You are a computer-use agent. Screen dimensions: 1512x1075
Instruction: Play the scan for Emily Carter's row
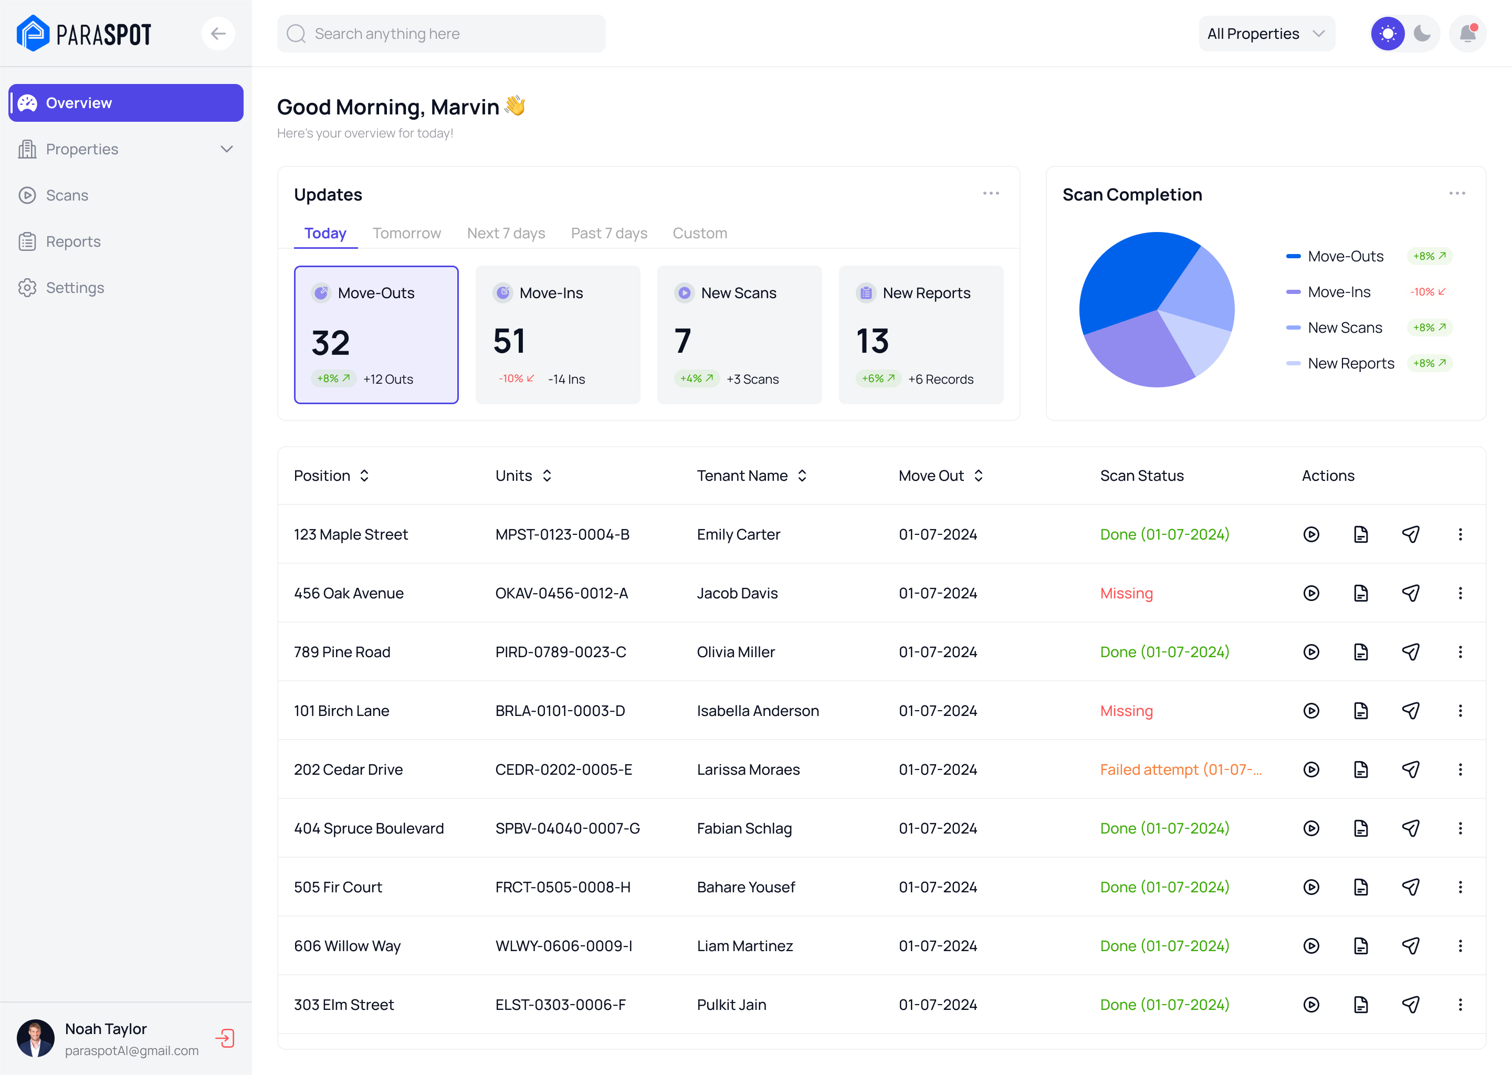point(1311,534)
